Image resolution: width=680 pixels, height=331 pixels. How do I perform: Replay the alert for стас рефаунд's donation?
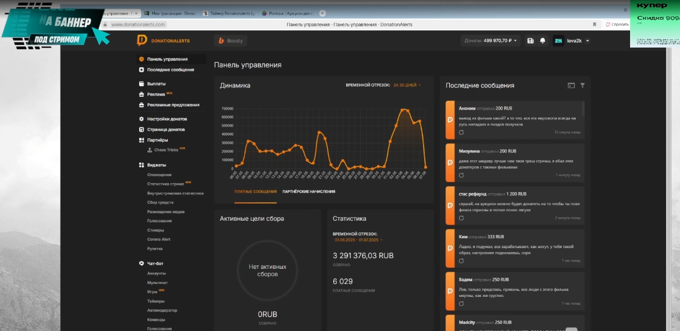tap(461, 218)
